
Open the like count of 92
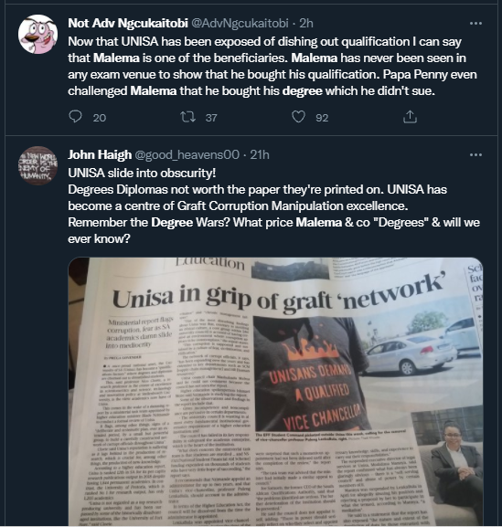[322, 118]
